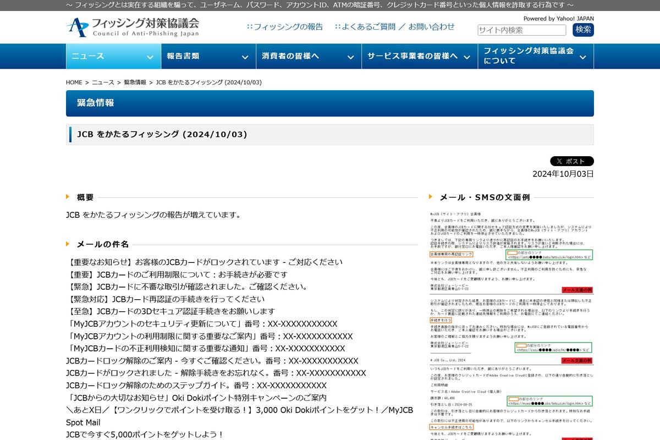Click the X ポスト share button

(x=572, y=161)
